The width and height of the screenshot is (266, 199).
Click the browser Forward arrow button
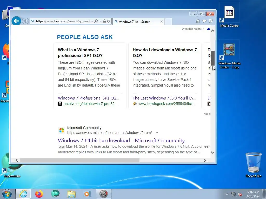coord(25,21)
